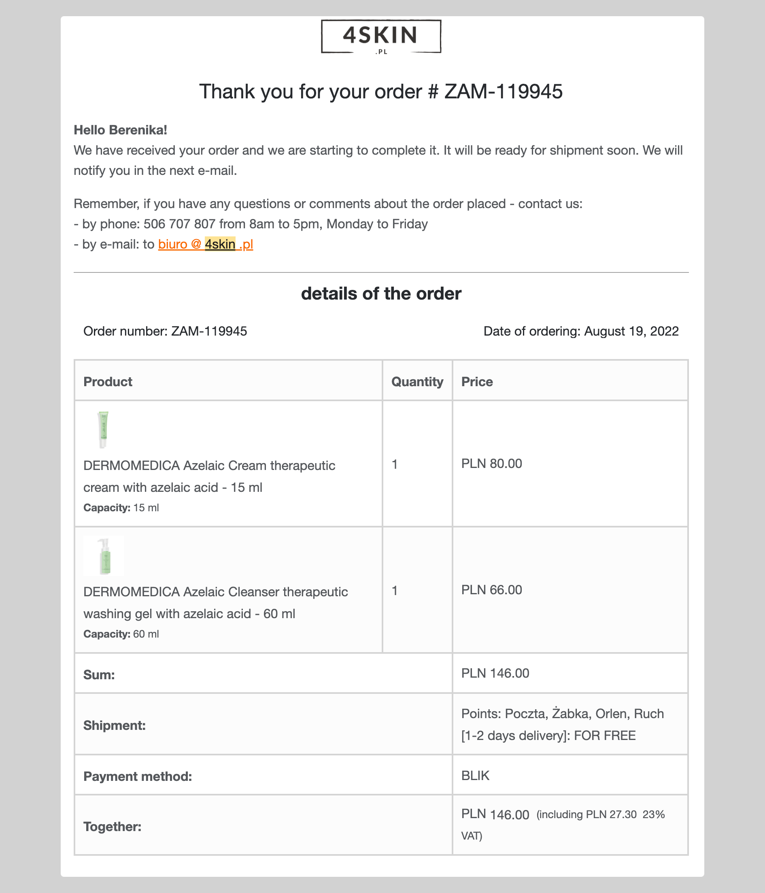The width and height of the screenshot is (765, 893).
Task: Click the Azelaic Cream product thumbnail
Action: 102,429
